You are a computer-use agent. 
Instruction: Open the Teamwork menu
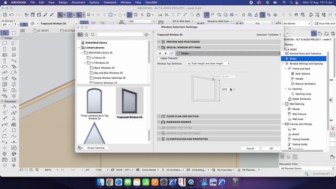(110, 2)
